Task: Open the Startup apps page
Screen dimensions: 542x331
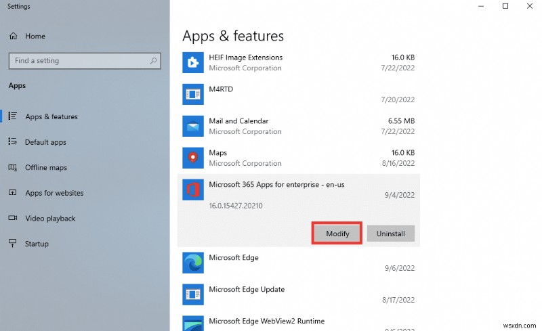Action: [37, 244]
